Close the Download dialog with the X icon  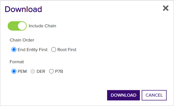(166, 8)
